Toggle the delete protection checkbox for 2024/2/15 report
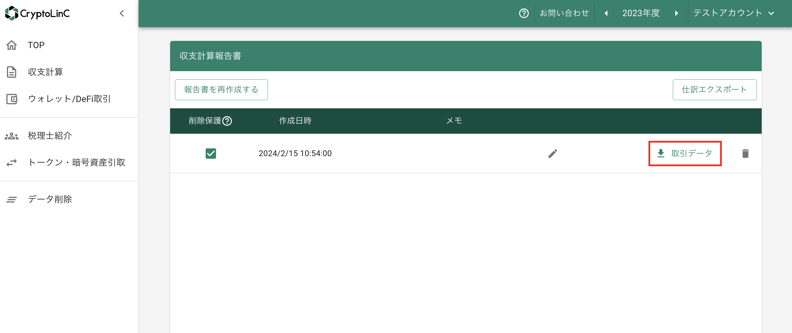Screen dimensions: 792x333 (x=211, y=153)
